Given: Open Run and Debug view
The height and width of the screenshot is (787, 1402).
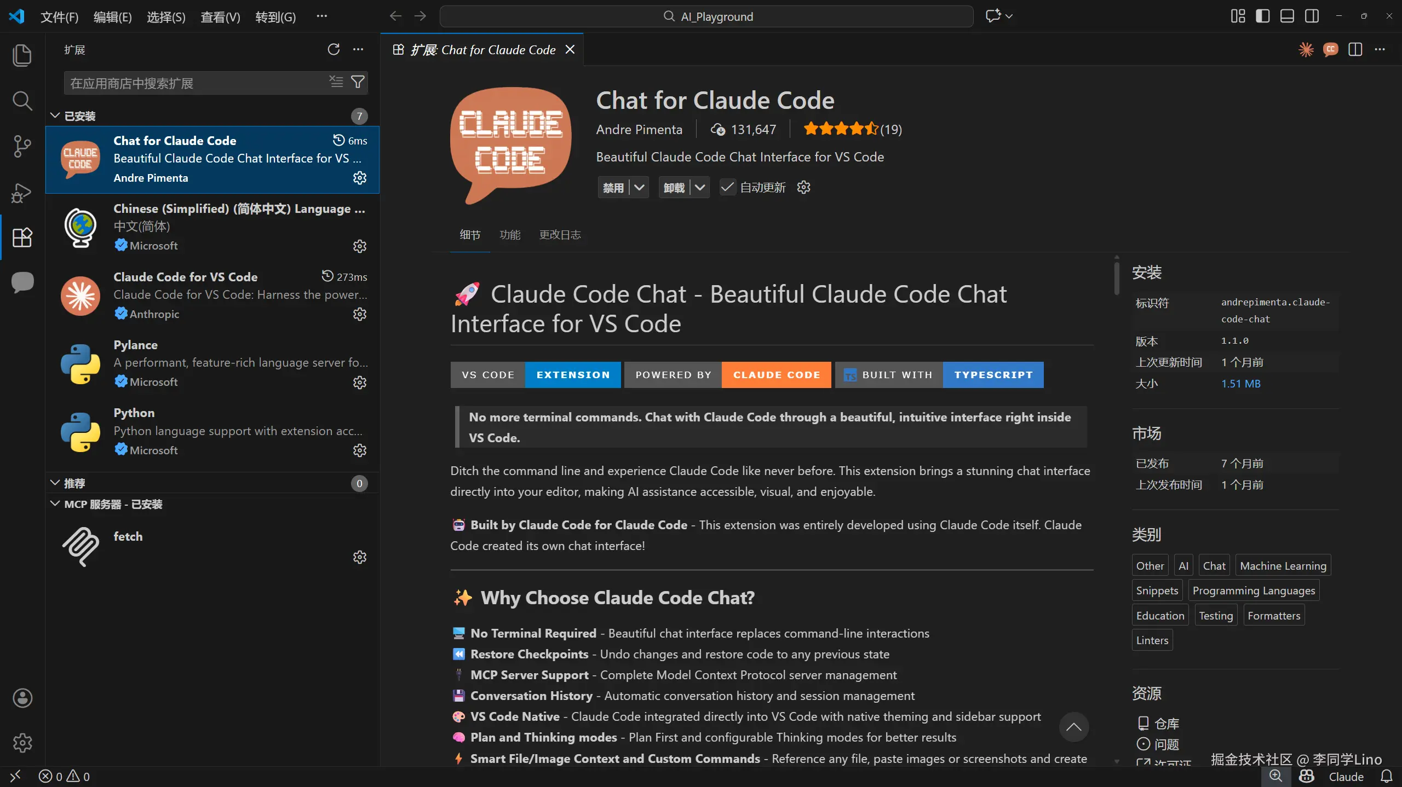Looking at the screenshot, I should click(x=22, y=192).
